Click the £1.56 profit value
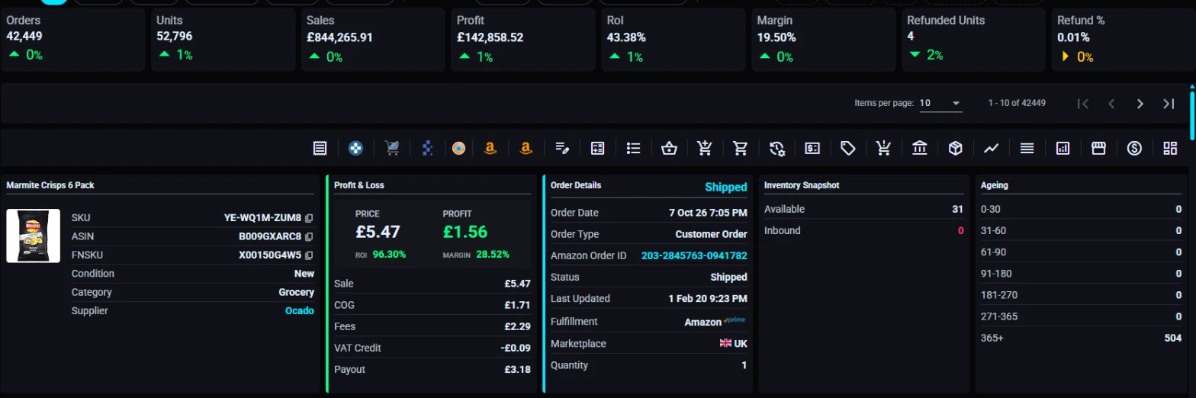1196x398 pixels. pyautogui.click(x=465, y=232)
